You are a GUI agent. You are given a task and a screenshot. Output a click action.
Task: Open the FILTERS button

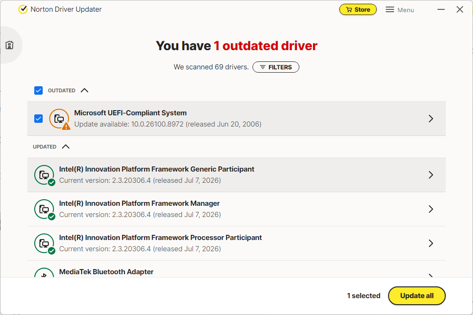276,67
